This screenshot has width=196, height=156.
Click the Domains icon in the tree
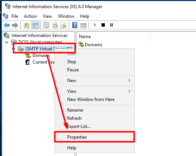tap(28, 55)
